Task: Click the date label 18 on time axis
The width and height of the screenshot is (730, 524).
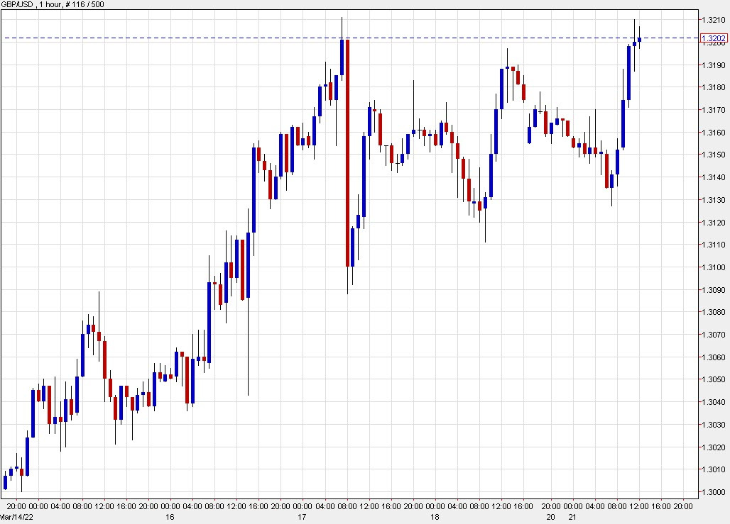Action: pyautogui.click(x=435, y=517)
